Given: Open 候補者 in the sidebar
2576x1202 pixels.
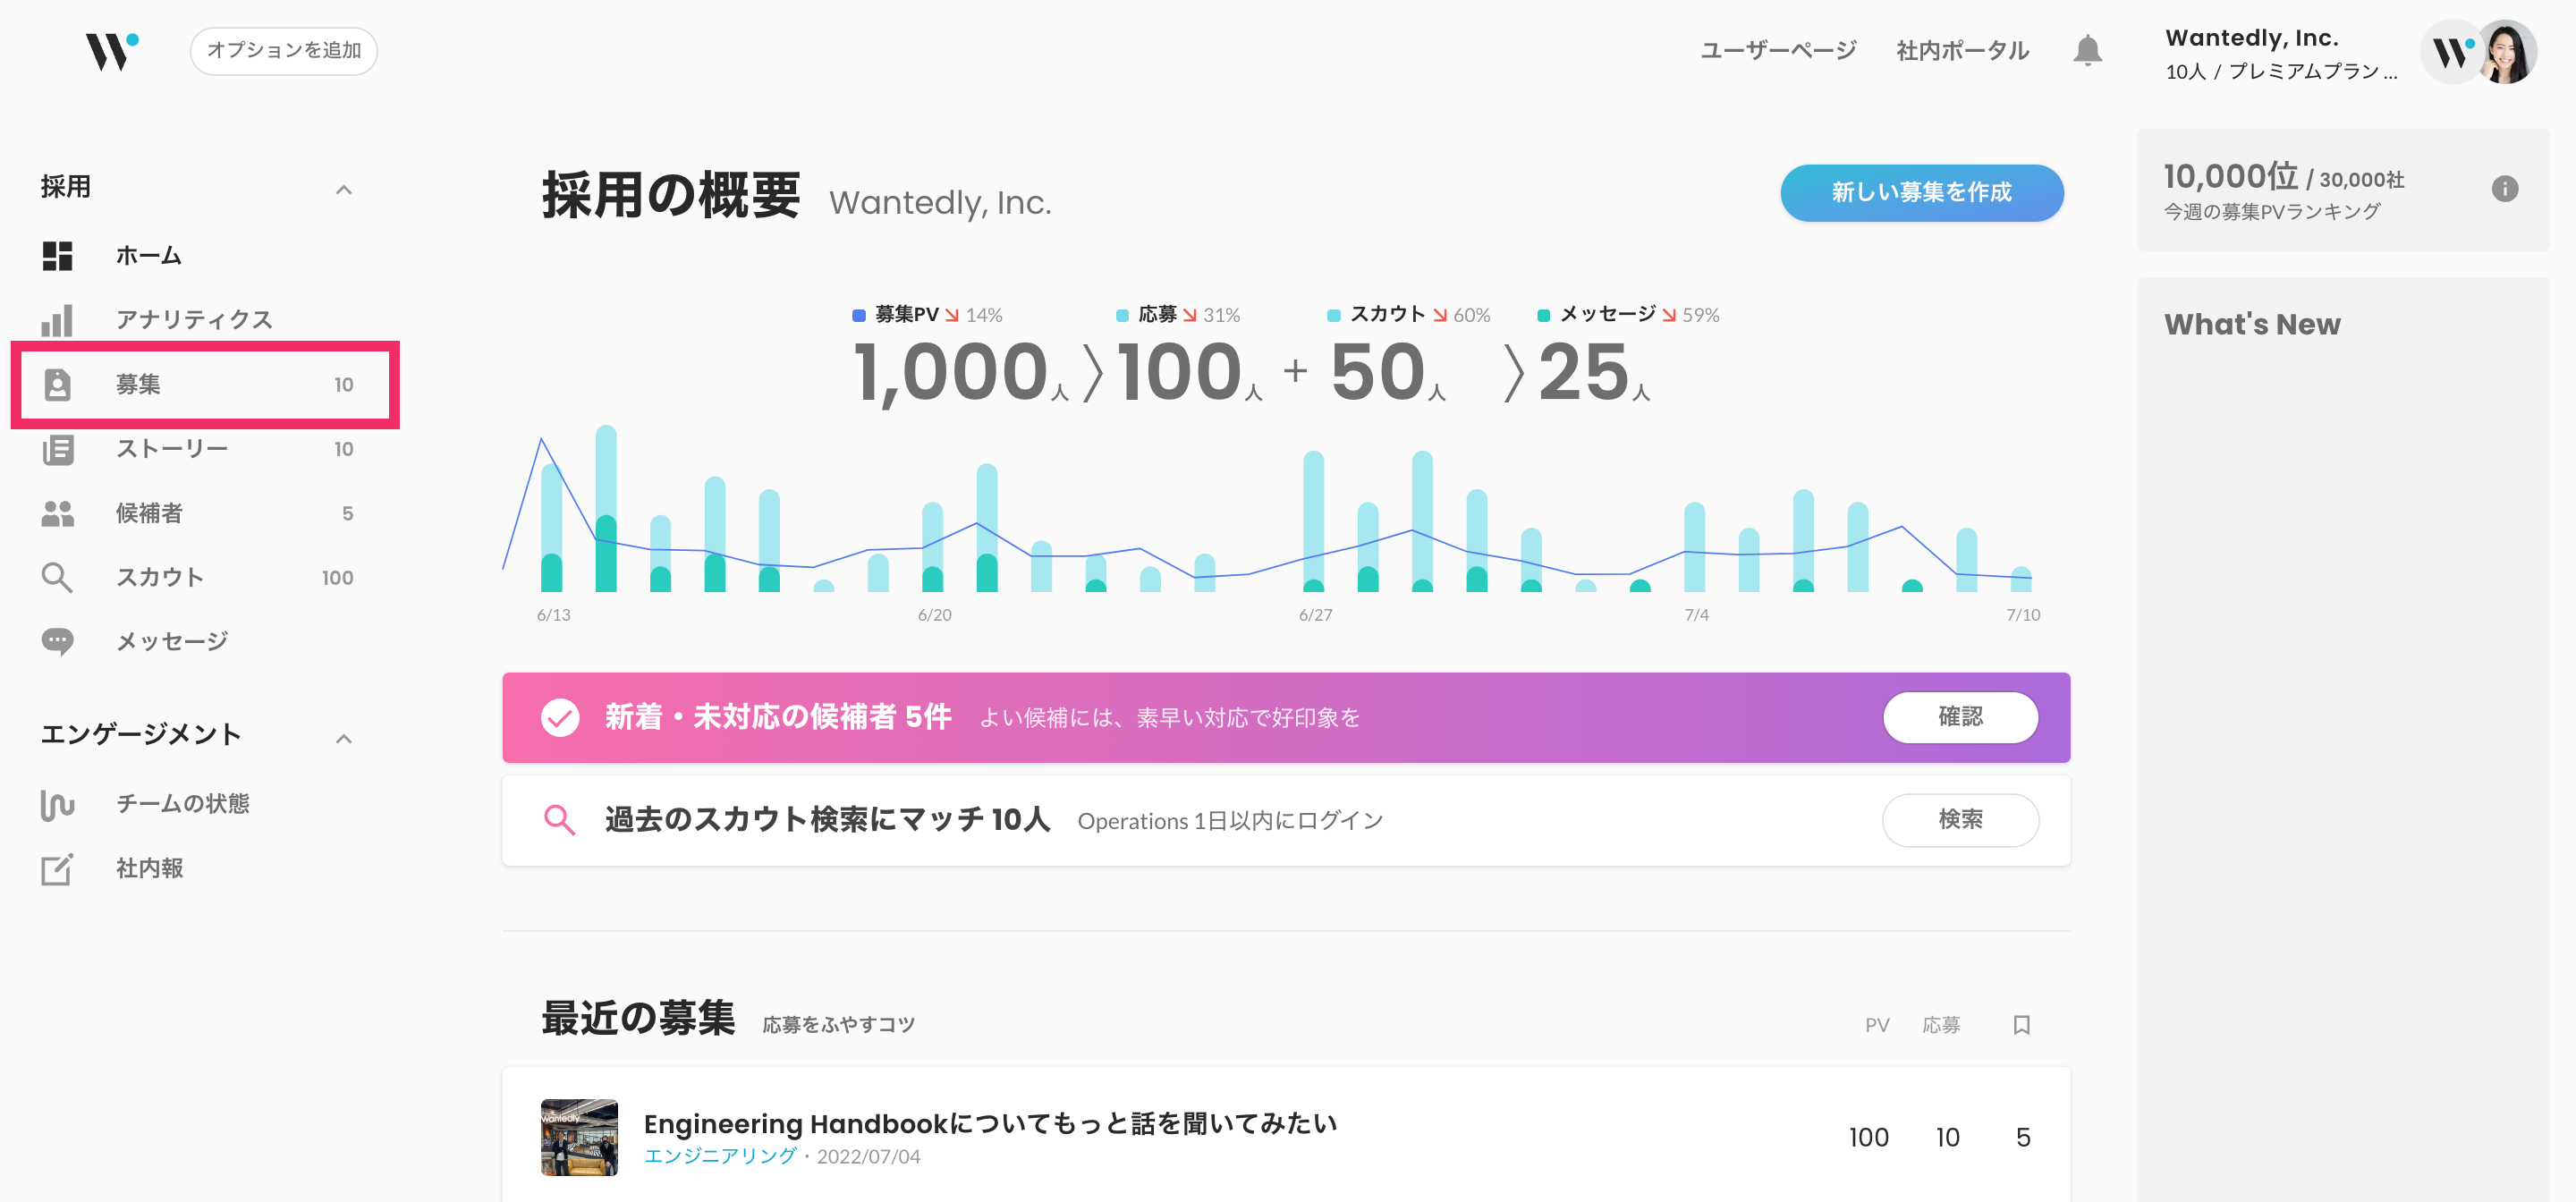Looking at the screenshot, I should [x=150, y=513].
